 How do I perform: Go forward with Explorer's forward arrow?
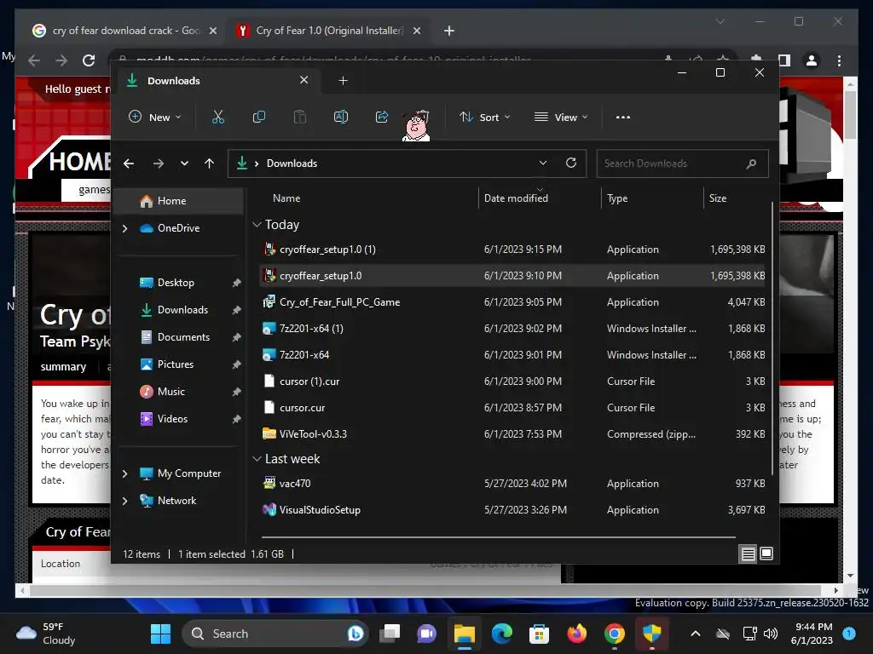pos(158,163)
